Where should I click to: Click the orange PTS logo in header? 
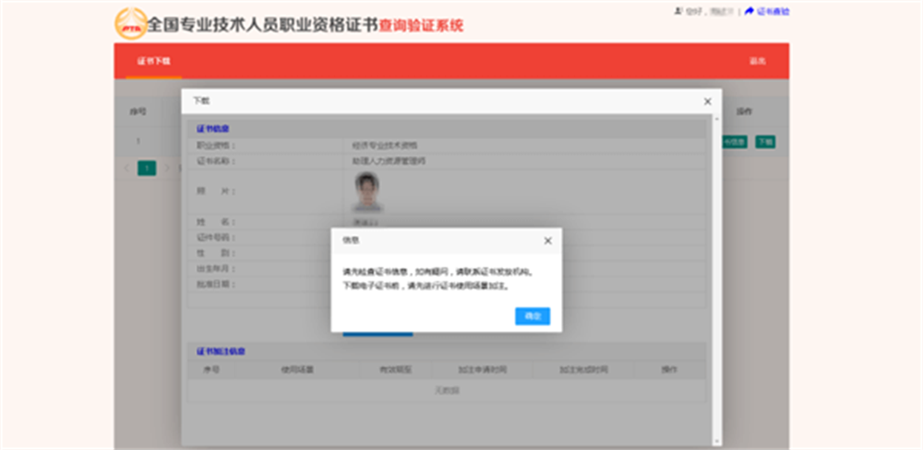[x=131, y=24]
